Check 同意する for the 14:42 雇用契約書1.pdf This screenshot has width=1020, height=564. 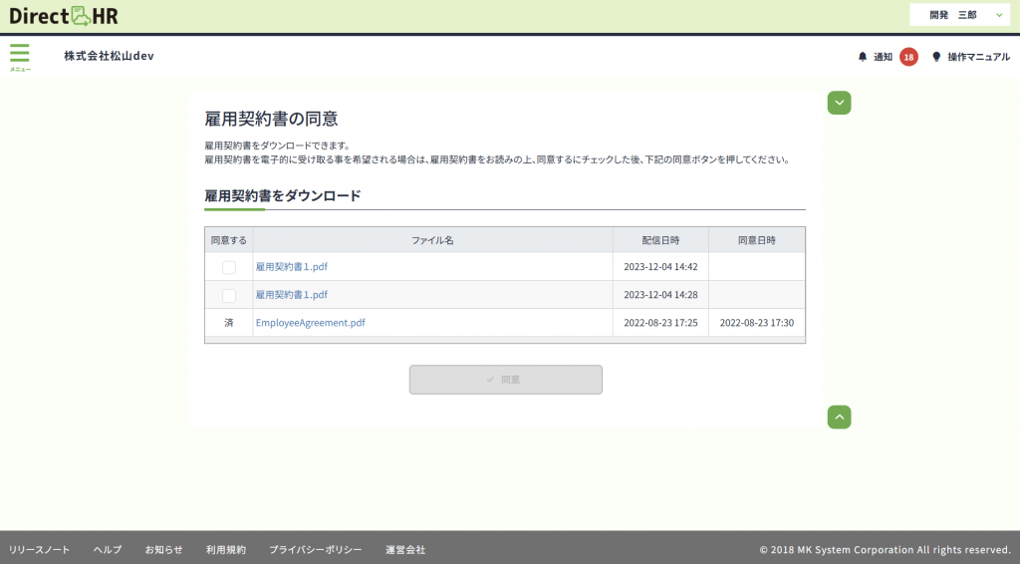229,267
